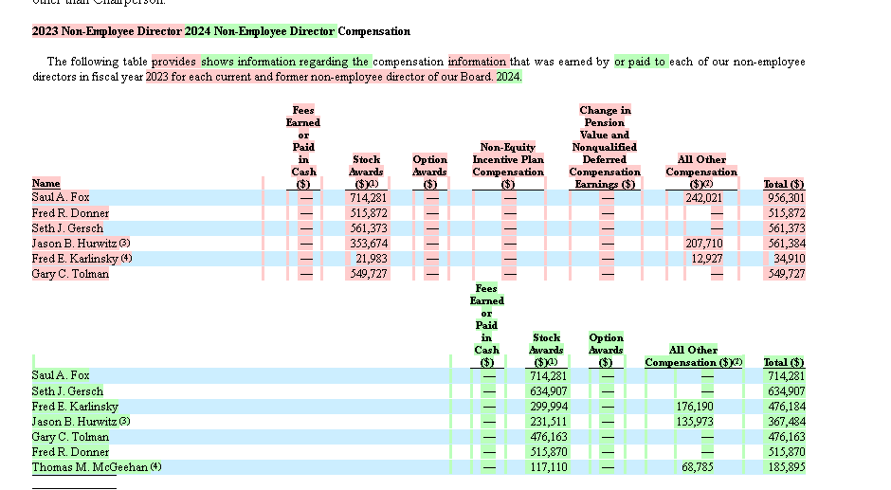891x490 pixels.
Task: Click the other compensation value "135,973"
Action: 695,422
